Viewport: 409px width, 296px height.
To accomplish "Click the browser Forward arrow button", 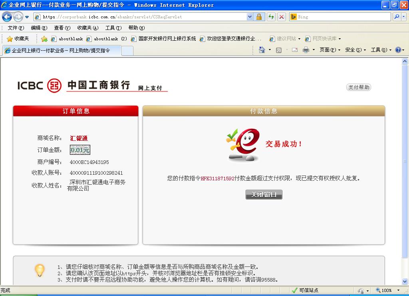I will [x=18, y=17].
